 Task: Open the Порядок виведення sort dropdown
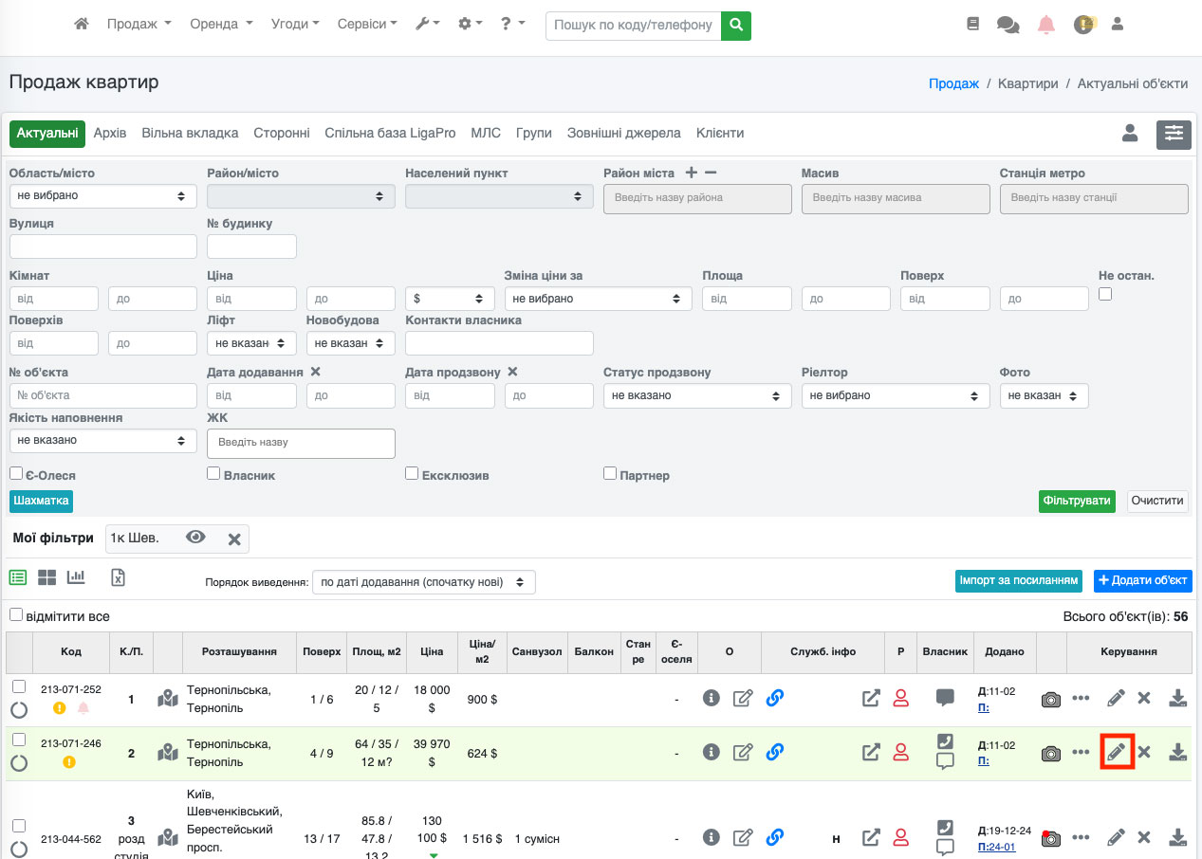tap(423, 581)
